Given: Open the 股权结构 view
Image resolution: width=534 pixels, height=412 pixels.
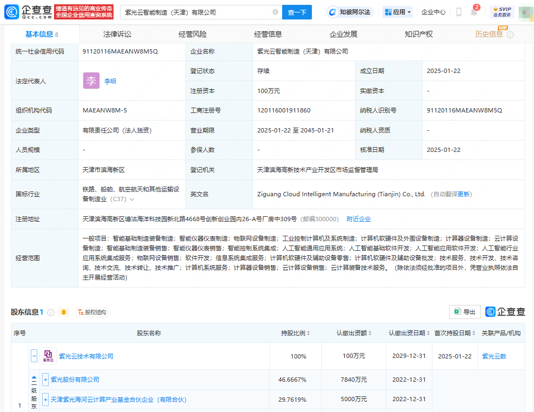Looking at the screenshot, I should (x=92, y=312).
